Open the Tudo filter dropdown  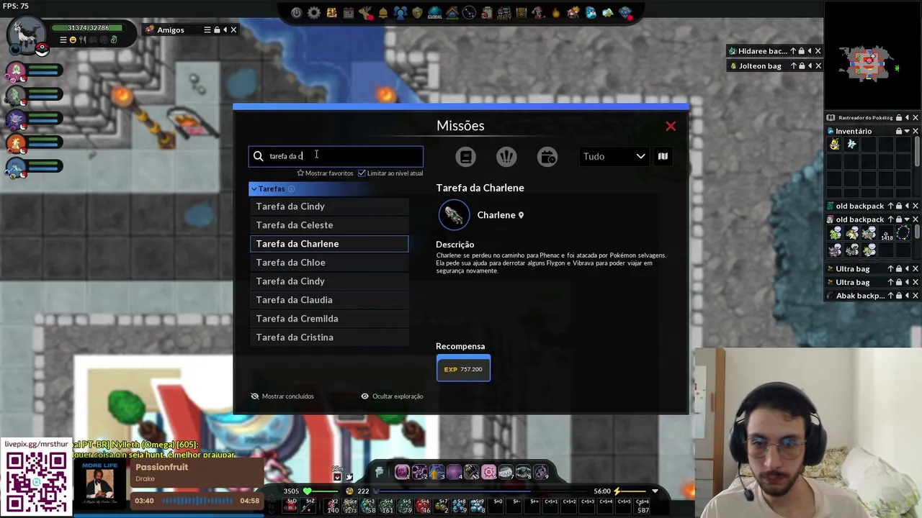point(614,156)
